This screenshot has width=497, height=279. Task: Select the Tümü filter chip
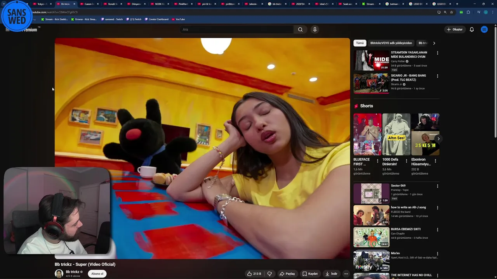tap(360, 43)
